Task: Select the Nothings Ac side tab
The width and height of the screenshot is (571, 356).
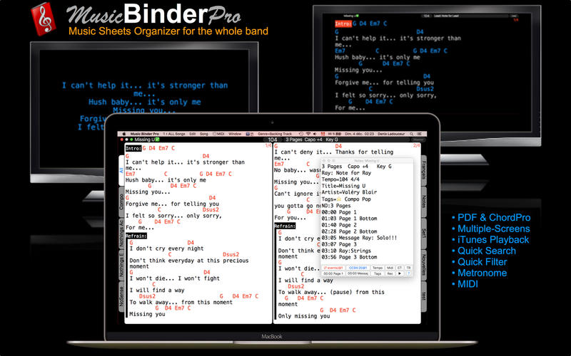Action: tap(121, 234)
